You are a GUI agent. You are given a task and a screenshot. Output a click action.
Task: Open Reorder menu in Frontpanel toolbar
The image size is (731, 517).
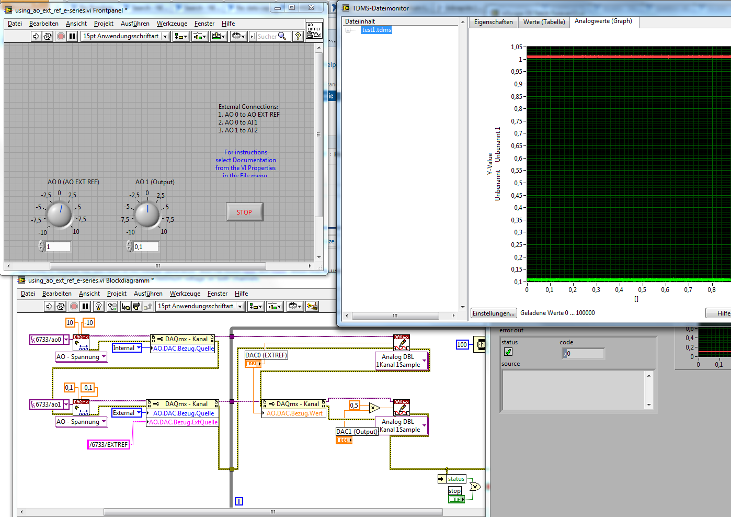click(x=238, y=36)
